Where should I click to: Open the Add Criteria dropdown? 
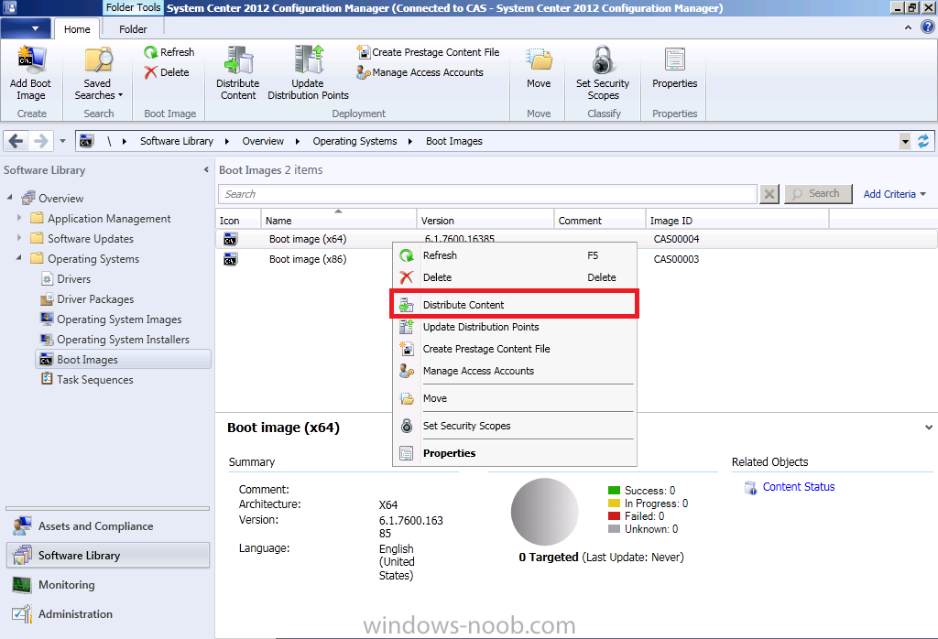point(894,194)
